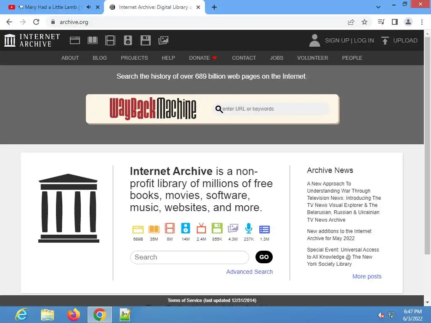Image resolution: width=431 pixels, height=323 pixels.
Task: Open the DONATE menu item
Action: tap(203, 58)
